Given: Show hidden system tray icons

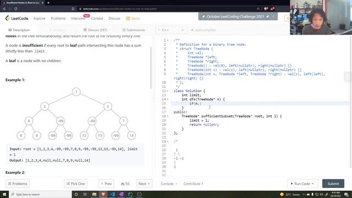Looking at the screenshot, I should click(304, 194).
